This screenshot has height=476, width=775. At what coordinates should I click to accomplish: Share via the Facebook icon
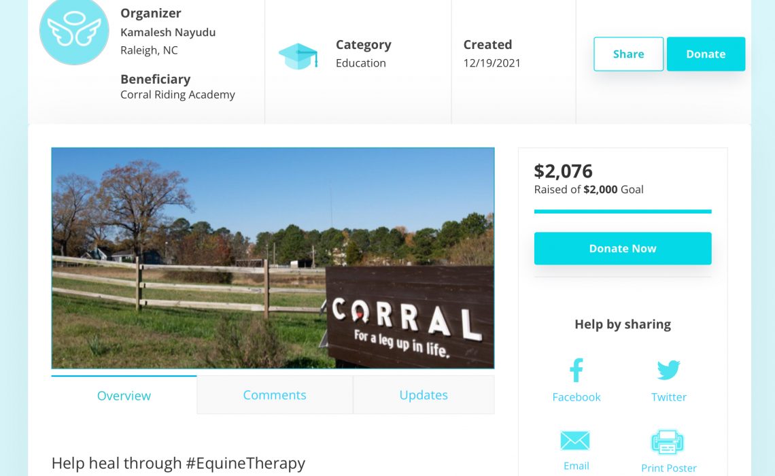[x=576, y=370]
